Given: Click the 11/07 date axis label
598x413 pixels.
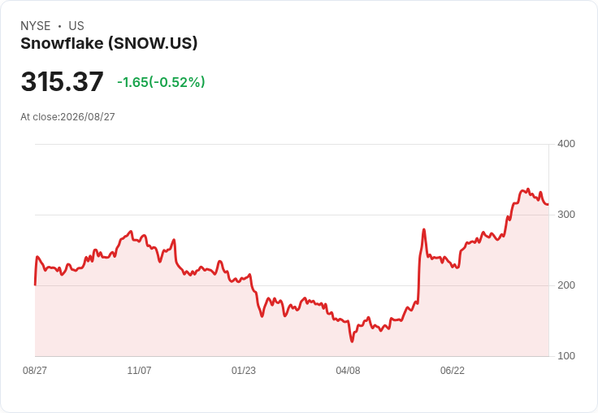Looking at the screenshot, I should pyautogui.click(x=139, y=370).
